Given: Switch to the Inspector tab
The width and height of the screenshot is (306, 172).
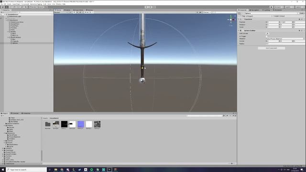Looking at the screenshot, I should pyautogui.click(x=242, y=10).
